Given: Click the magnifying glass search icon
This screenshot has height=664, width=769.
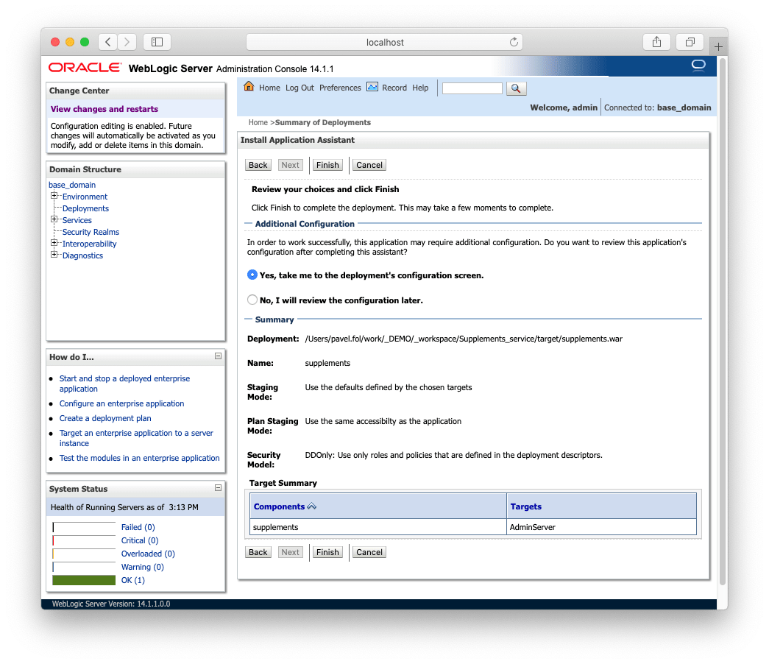Looking at the screenshot, I should pyautogui.click(x=516, y=88).
